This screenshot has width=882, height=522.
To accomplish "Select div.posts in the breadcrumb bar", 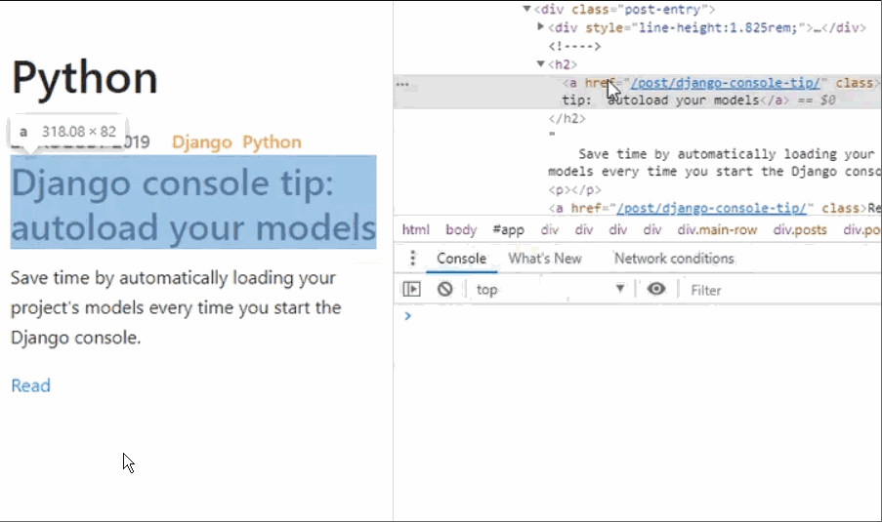I will (800, 230).
